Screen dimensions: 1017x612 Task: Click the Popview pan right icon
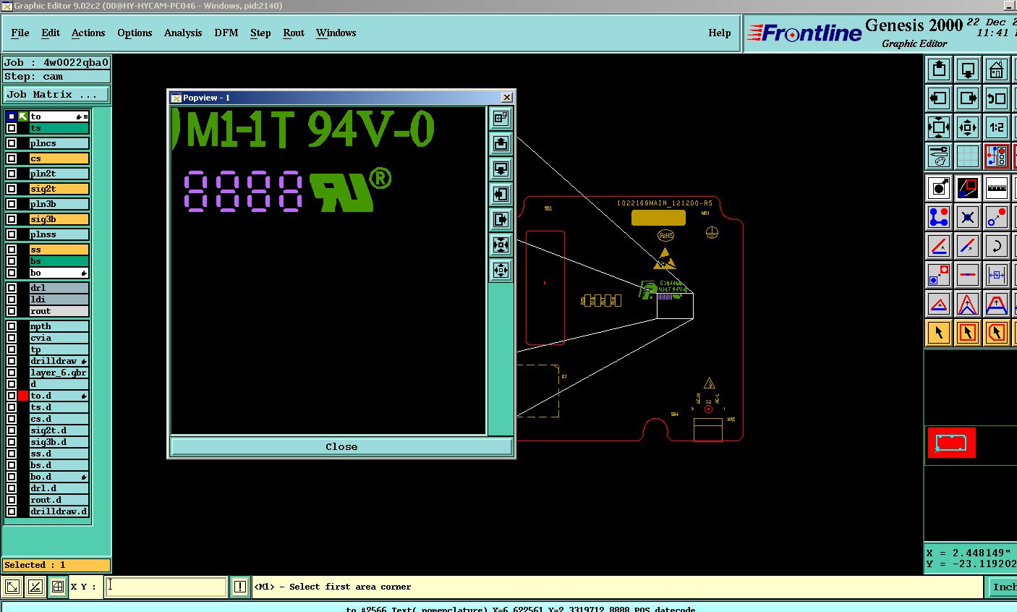click(501, 219)
